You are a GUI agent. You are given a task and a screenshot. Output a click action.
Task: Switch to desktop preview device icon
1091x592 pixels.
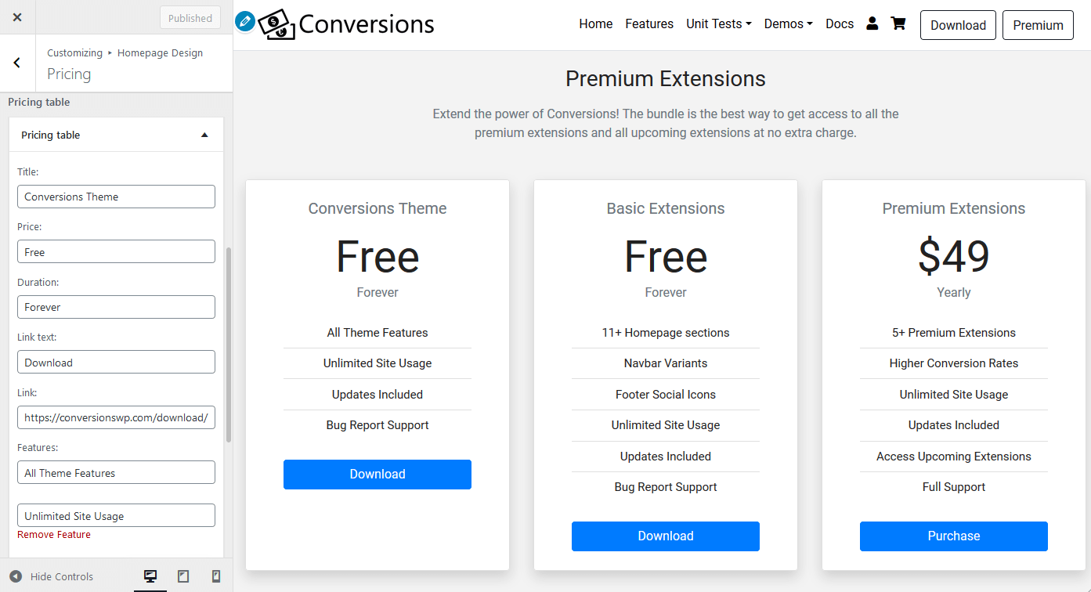click(150, 576)
